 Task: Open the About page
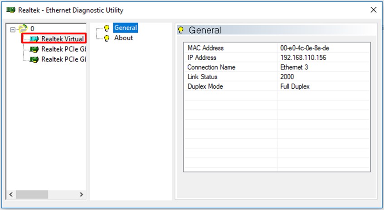click(123, 38)
